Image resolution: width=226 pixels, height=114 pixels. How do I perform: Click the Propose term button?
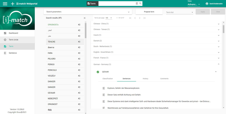point(149,12)
